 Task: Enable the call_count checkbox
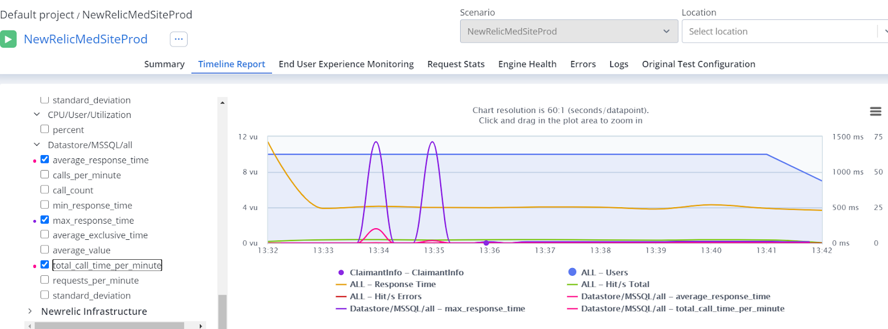click(x=44, y=189)
